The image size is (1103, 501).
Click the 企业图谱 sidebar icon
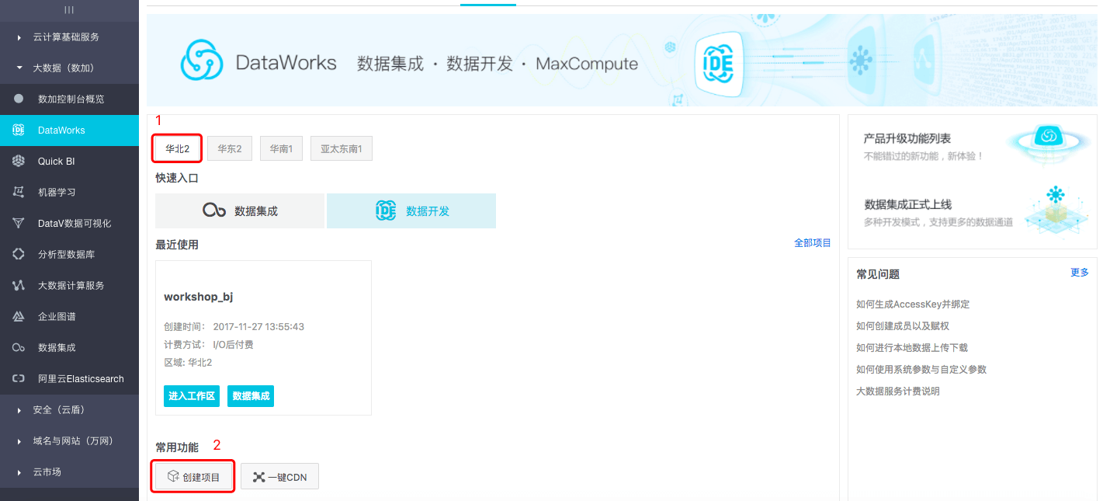[19, 316]
